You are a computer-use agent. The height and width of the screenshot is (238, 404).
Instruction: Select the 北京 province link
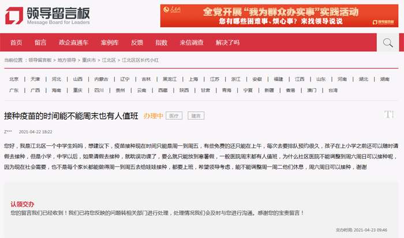(14, 79)
